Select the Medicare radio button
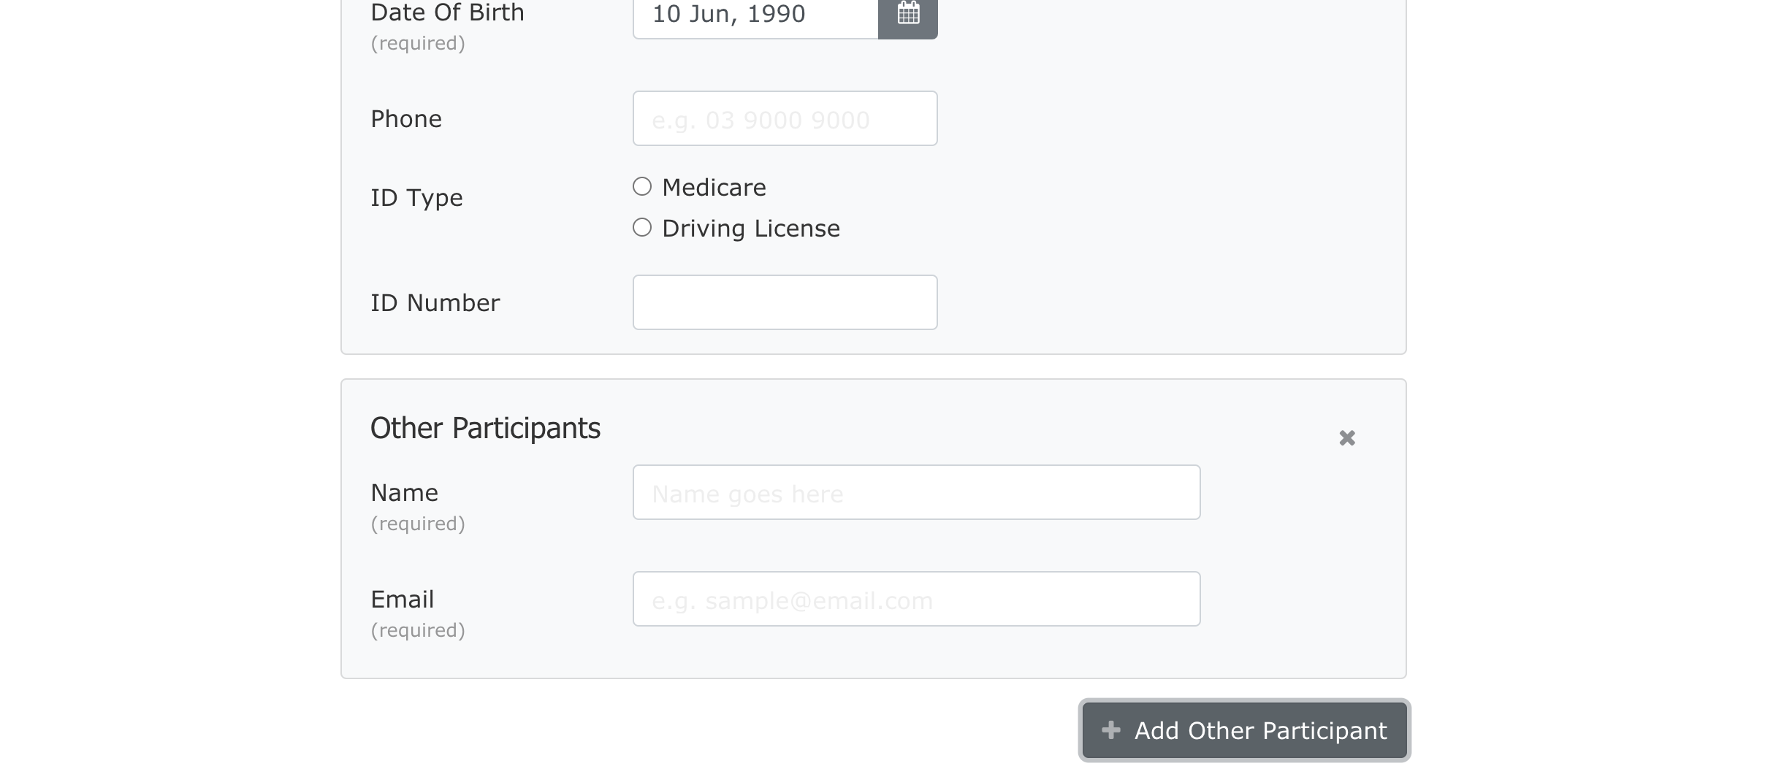 [642, 187]
